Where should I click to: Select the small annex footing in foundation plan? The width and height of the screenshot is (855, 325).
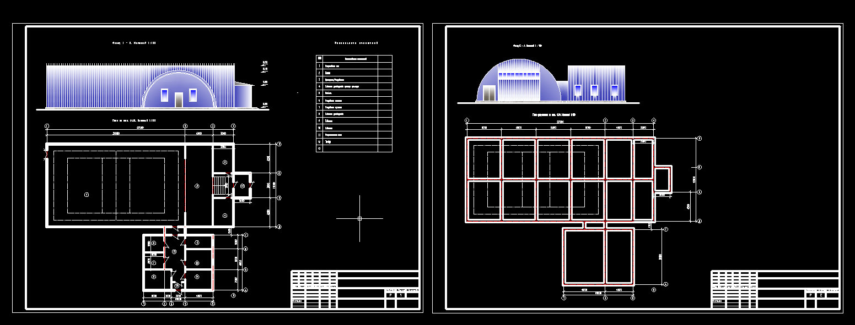(x=663, y=179)
